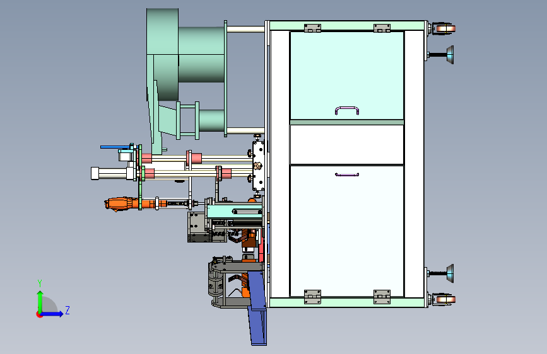Select the large green feeder hopper
Viewport: 547px width, 354px height.
162,55
